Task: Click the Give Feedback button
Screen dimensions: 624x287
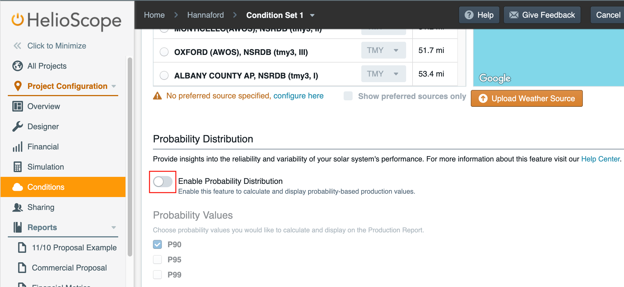Action: coord(542,15)
